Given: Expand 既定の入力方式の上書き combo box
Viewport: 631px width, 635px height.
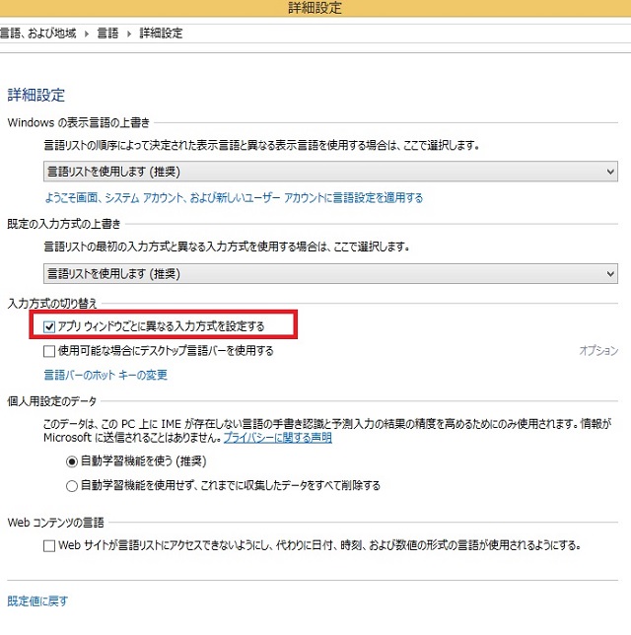Looking at the screenshot, I should [330, 273].
